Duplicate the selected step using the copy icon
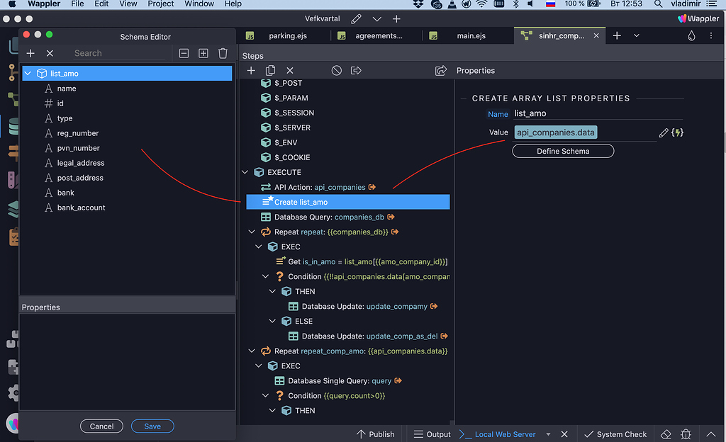 pyautogui.click(x=270, y=70)
